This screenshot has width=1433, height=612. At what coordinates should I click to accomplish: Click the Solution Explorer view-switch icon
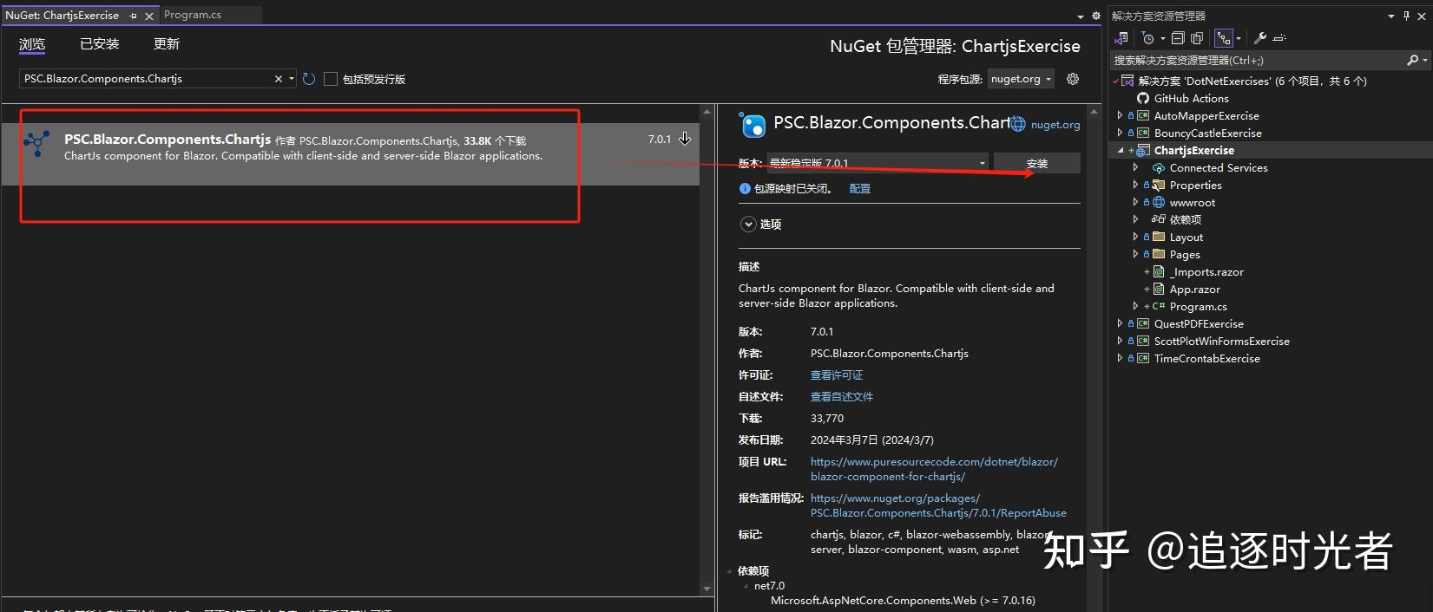coord(1121,38)
